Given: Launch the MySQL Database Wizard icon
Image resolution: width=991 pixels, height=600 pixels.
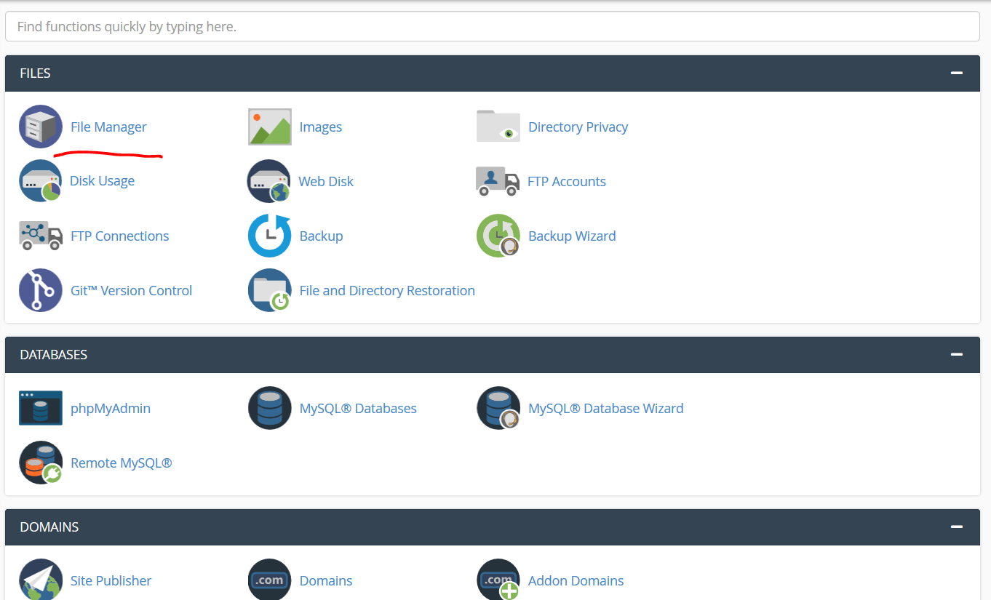Looking at the screenshot, I should pos(498,408).
